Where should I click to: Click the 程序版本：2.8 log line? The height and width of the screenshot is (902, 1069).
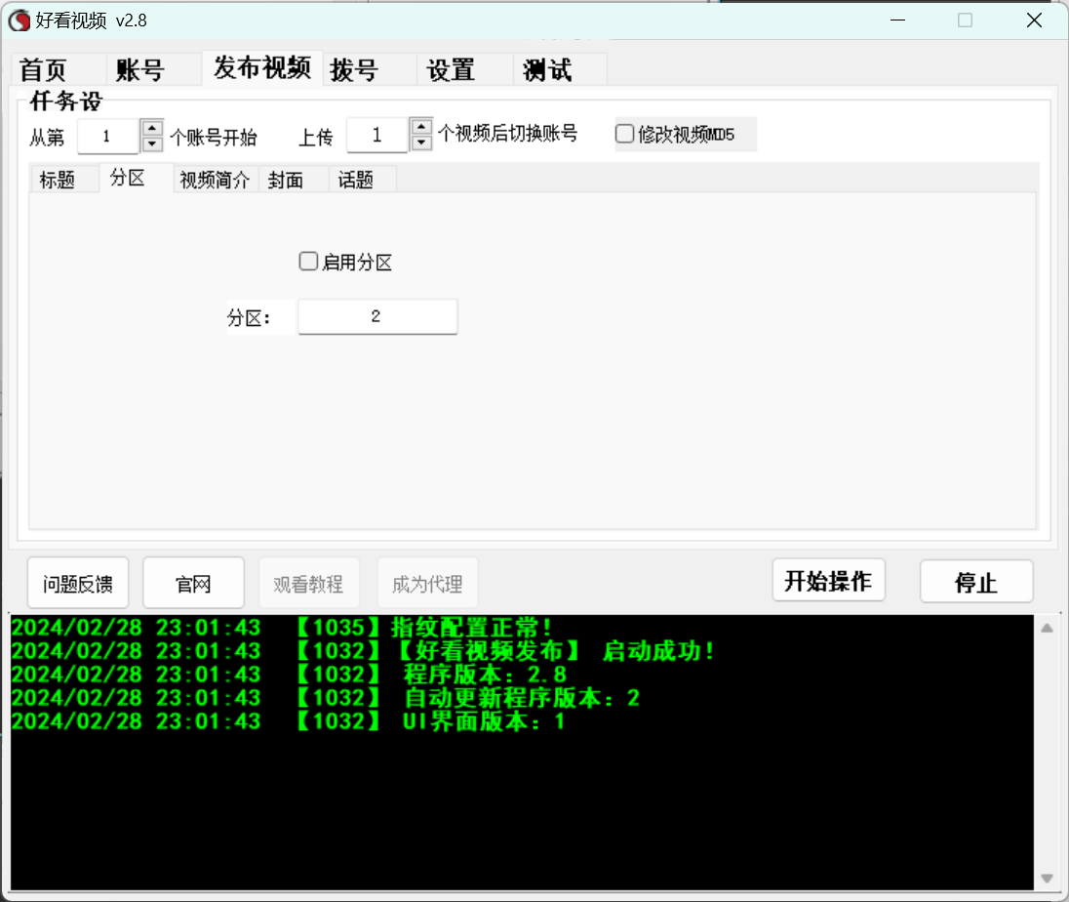(289, 675)
